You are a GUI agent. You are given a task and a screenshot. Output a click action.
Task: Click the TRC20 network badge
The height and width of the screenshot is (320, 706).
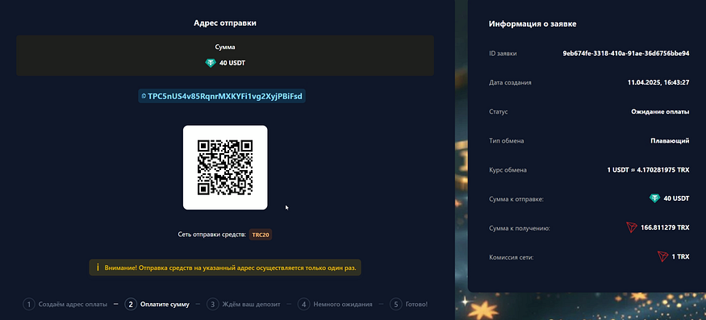point(261,235)
